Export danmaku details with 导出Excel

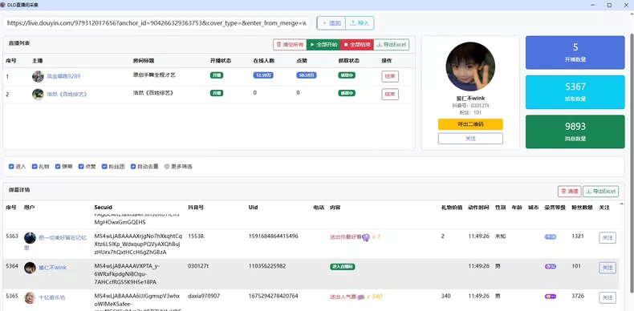pos(601,192)
